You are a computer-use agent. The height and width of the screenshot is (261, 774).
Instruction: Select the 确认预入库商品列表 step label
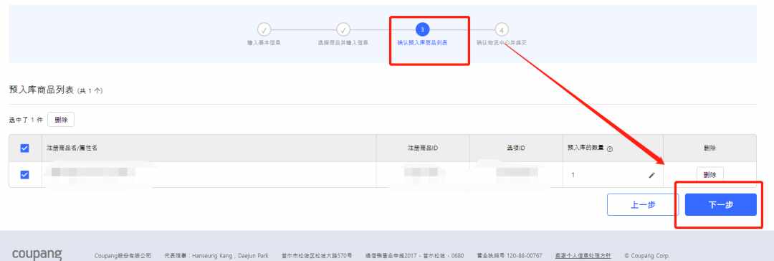pos(422,43)
